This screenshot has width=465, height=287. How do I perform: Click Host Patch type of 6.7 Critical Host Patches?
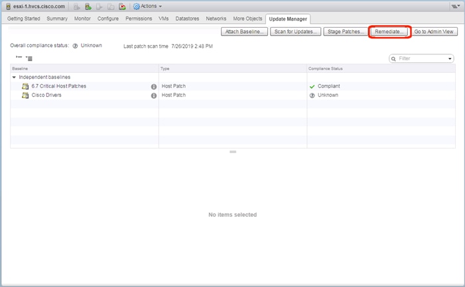[174, 86]
